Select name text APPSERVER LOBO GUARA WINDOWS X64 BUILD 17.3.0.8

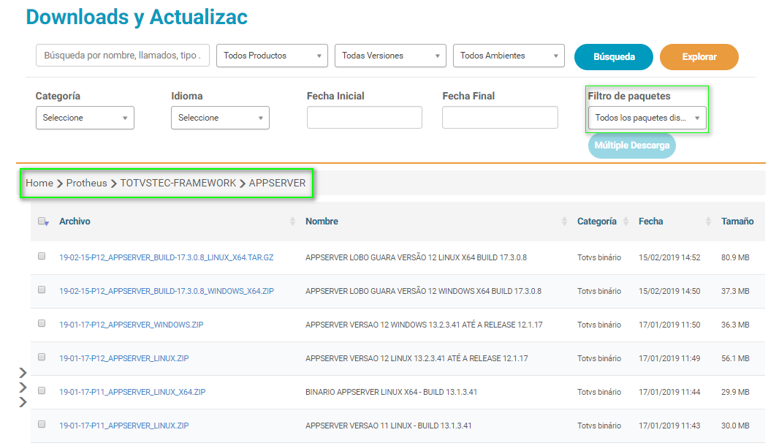tap(423, 291)
